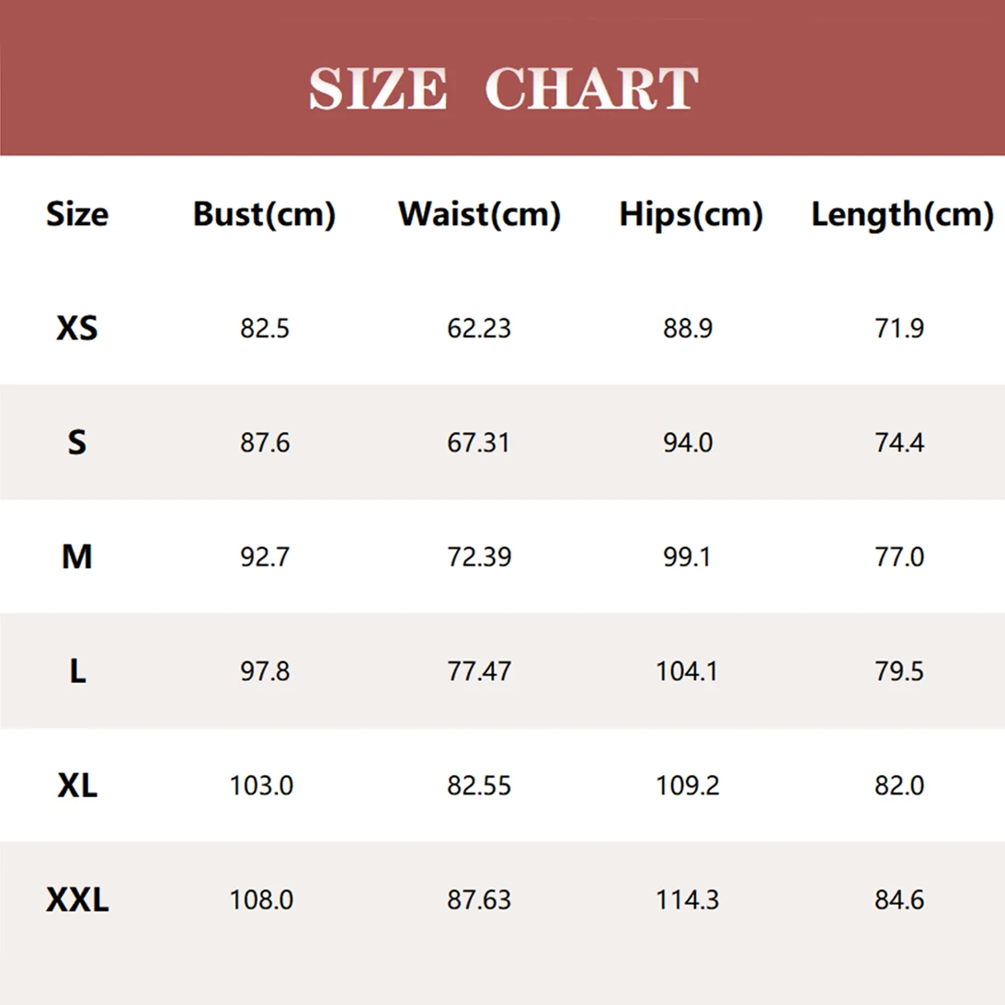Click the L size row label
The image size is (1005, 1005).
(77, 671)
